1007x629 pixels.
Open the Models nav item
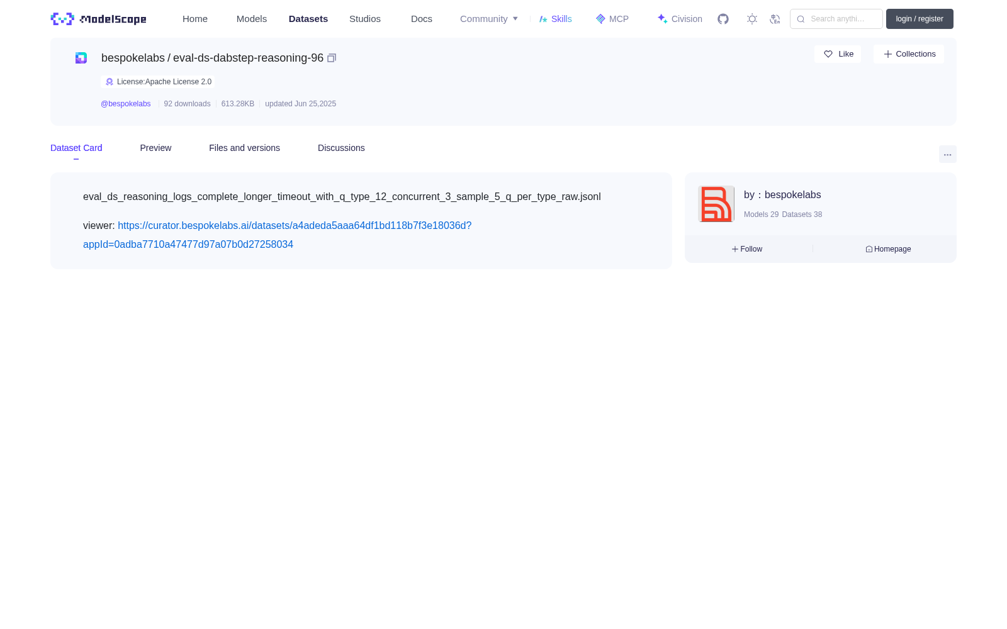[x=252, y=19]
